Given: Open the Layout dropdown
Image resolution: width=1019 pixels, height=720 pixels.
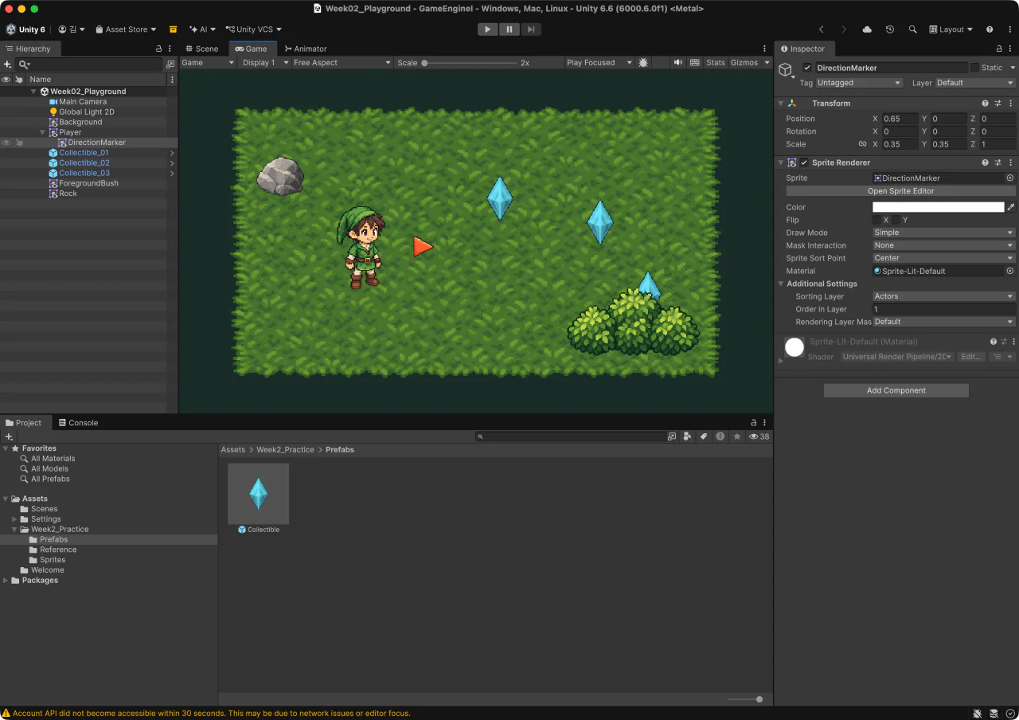Looking at the screenshot, I should point(951,29).
